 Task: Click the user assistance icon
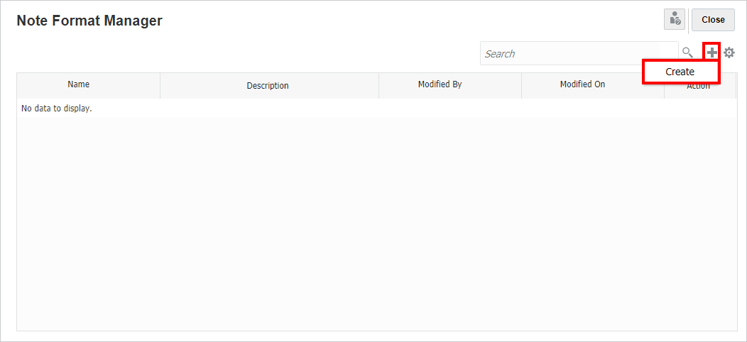[x=675, y=20]
